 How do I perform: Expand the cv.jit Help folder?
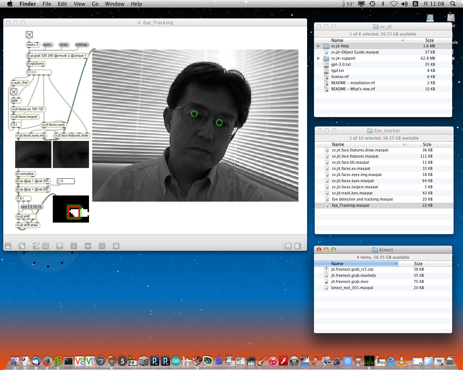(318, 46)
